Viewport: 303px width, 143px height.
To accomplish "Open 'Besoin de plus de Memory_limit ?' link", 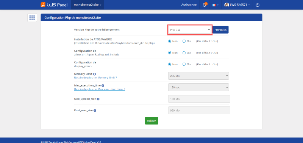I will coord(95,78).
